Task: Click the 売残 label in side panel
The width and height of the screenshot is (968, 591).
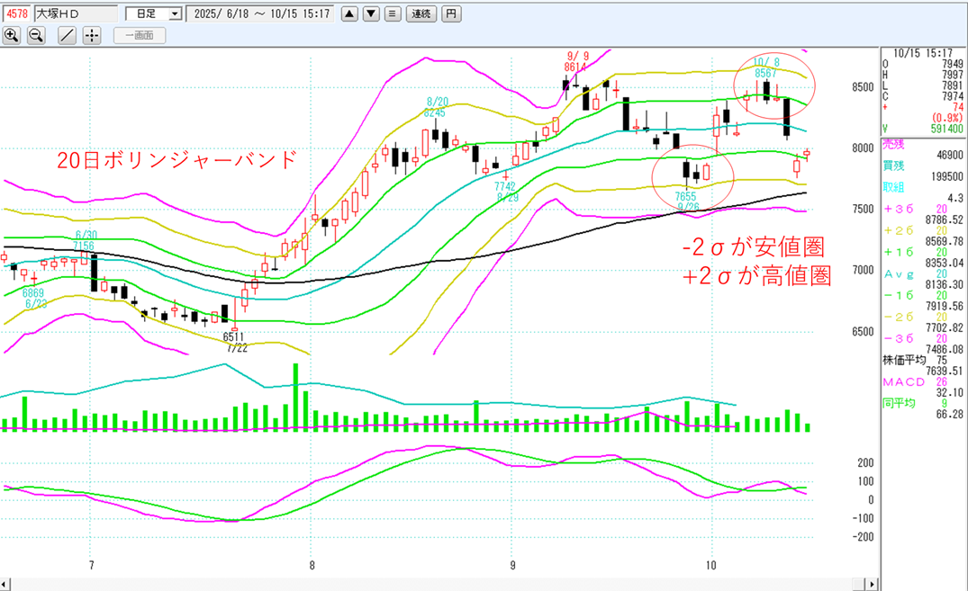Action: pos(892,144)
